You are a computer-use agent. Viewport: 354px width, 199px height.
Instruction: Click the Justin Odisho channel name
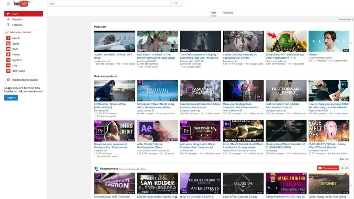[144, 111]
